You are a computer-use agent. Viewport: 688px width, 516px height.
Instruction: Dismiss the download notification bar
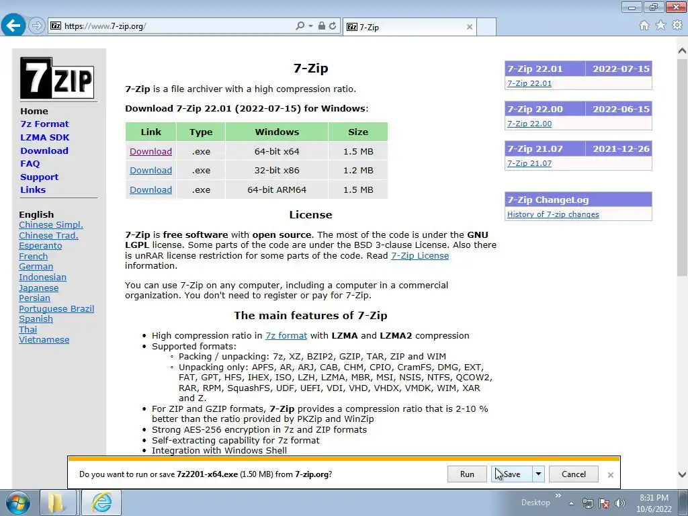pos(610,475)
